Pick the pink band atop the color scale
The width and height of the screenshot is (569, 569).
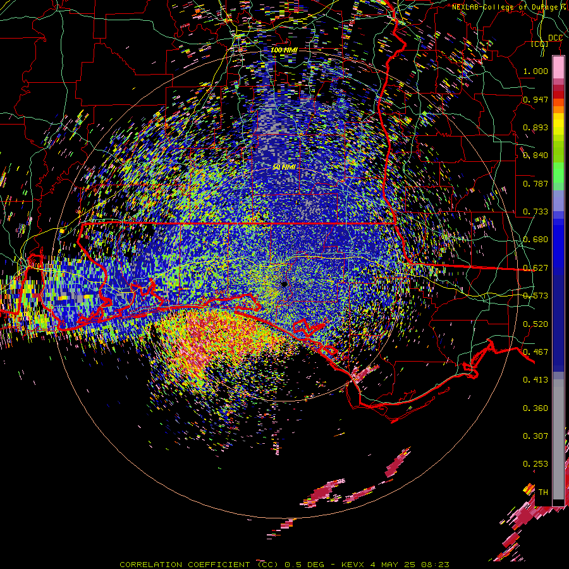point(558,68)
